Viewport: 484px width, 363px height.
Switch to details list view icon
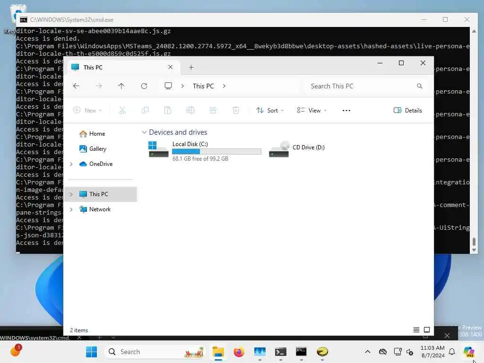pos(416,330)
